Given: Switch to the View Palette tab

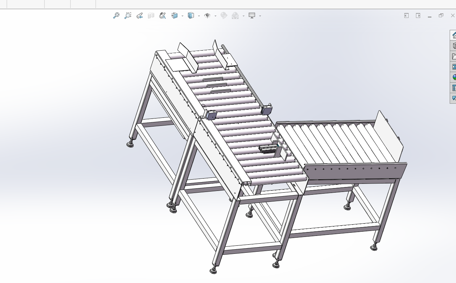Looking at the screenshot, I should [453, 67].
